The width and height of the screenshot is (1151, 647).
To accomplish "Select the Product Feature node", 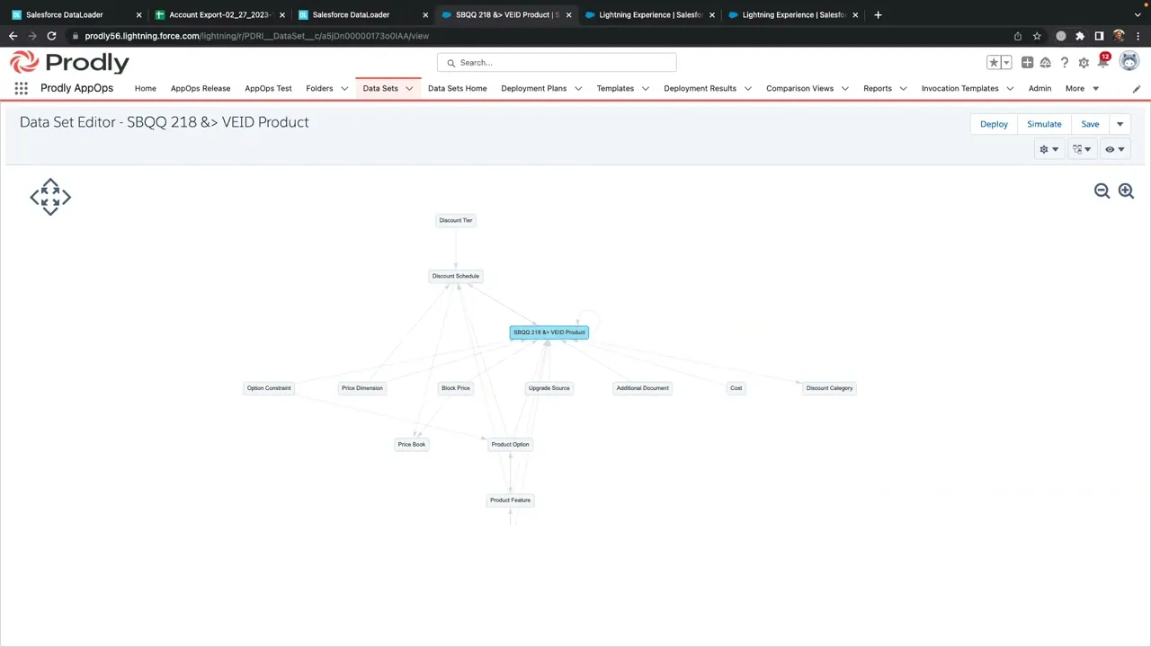I will (x=511, y=500).
